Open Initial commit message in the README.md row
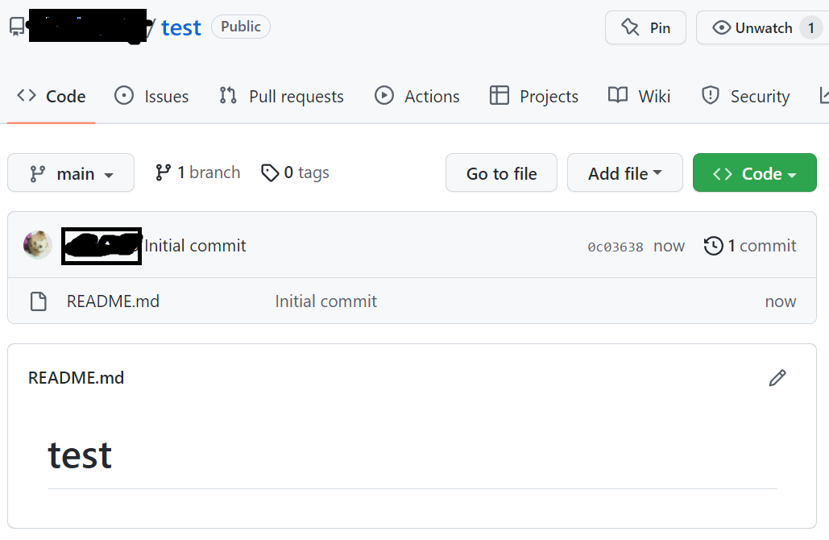The height and width of the screenshot is (540, 829). point(325,301)
